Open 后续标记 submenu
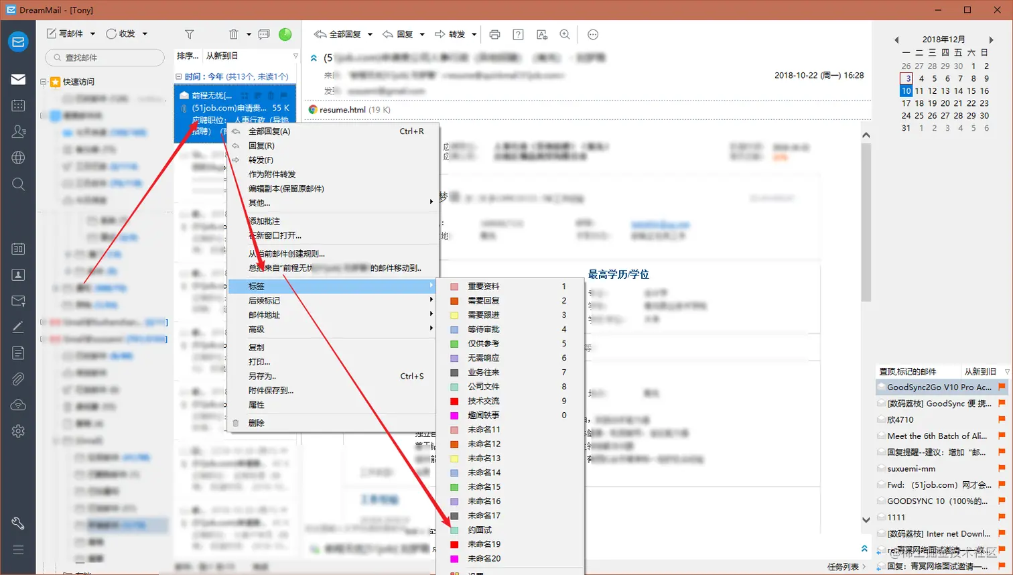1013x575 pixels. 334,300
